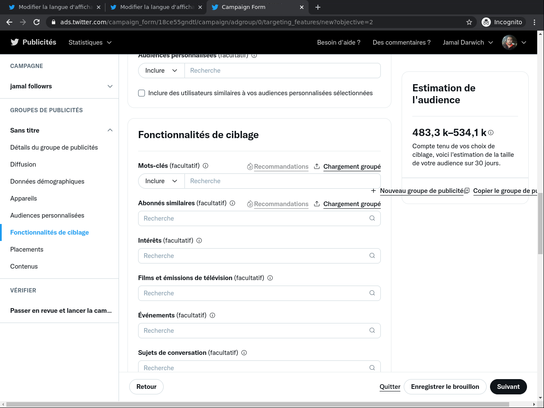Click search icon in Sujets de conversation field
The height and width of the screenshot is (408, 544).
click(372, 368)
